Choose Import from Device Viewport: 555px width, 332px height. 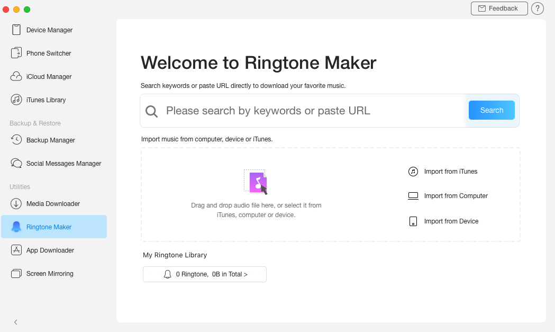coord(451,221)
